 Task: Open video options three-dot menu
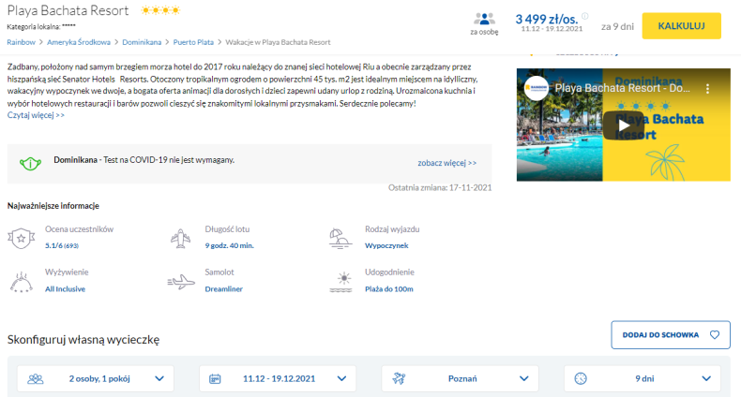click(x=707, y=89)
